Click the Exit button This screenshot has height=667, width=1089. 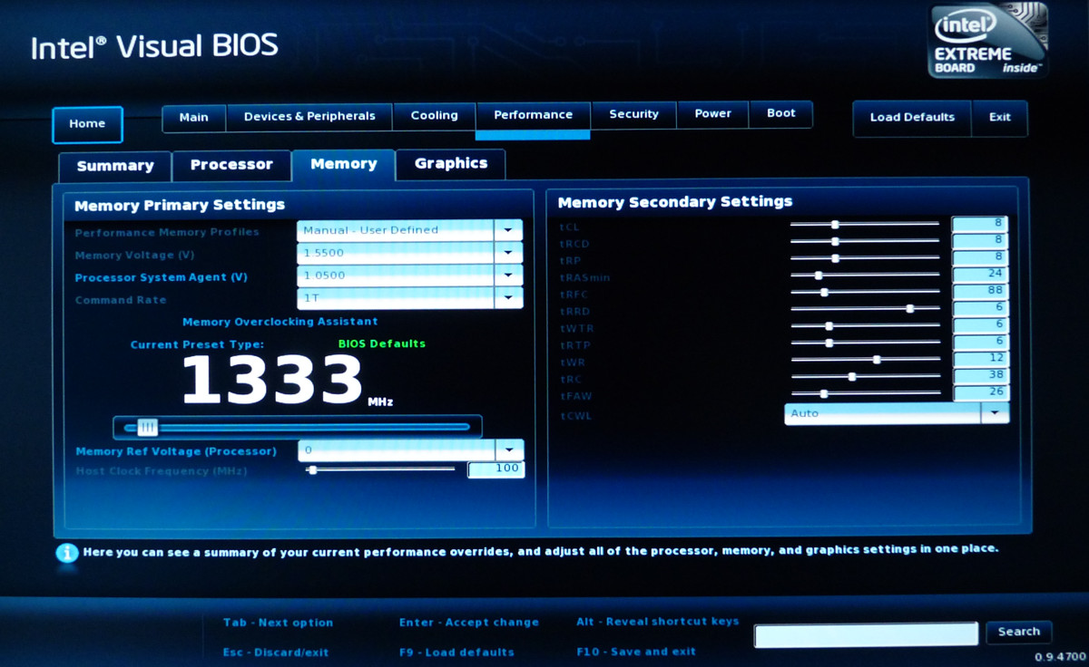[x=1000, y=118]
